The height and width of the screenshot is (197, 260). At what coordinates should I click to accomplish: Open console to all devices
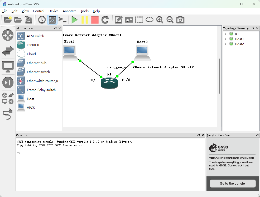62,20
